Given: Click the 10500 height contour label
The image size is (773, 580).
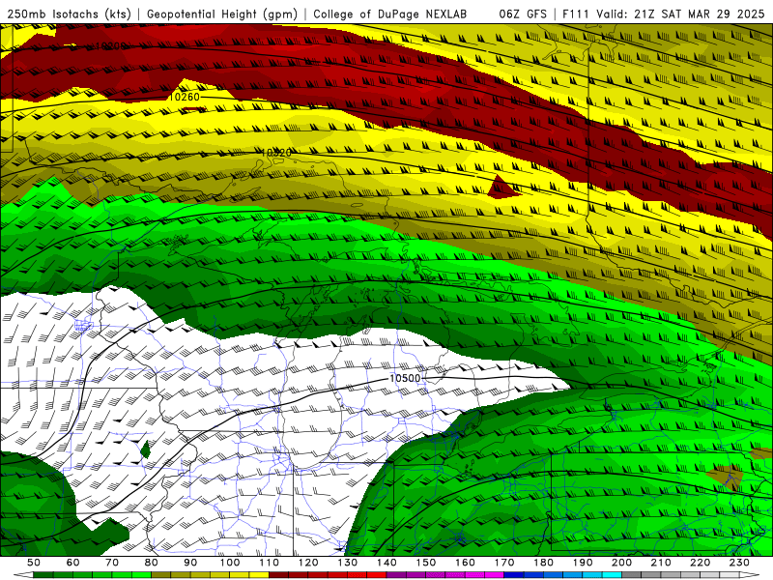Looking at the screenshot, I should [405, 378].
